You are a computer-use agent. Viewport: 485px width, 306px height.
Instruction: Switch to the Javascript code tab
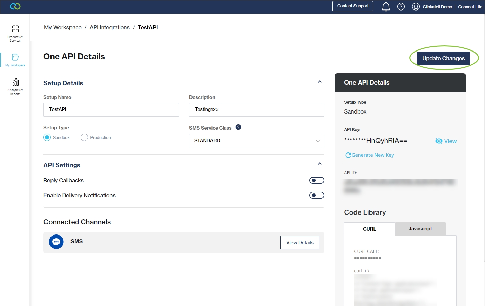(x=420, y=229)
